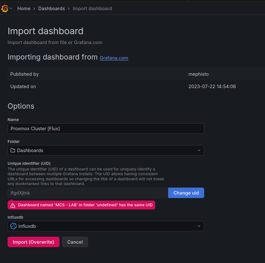This screenshot has width=265, height=263.
Task: Click the Grafana logo icon
Action: pos(5,9)
